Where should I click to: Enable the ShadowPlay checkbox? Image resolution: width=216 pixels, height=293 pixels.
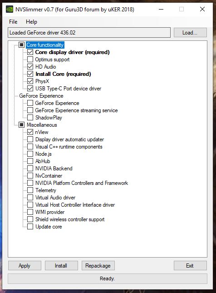(x=30, y=118)
